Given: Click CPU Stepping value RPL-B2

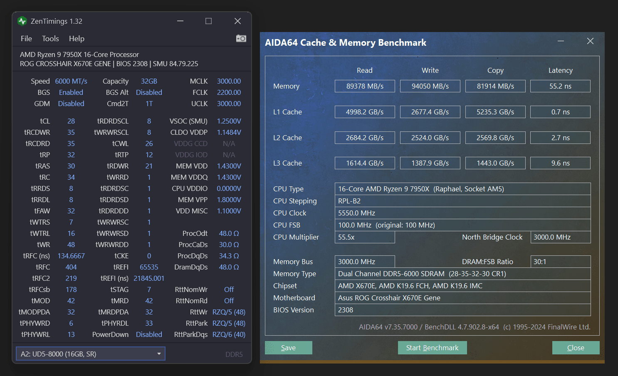Looking at the screenshot, I should point(463,201).
